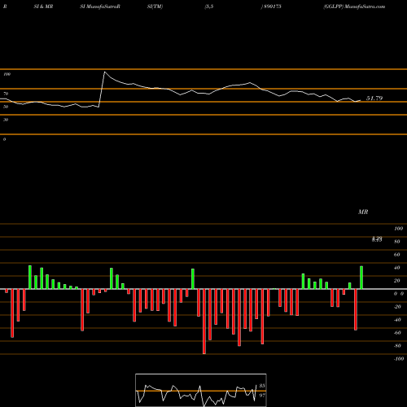Click the 70 label on RSI axis

point(6,94)
